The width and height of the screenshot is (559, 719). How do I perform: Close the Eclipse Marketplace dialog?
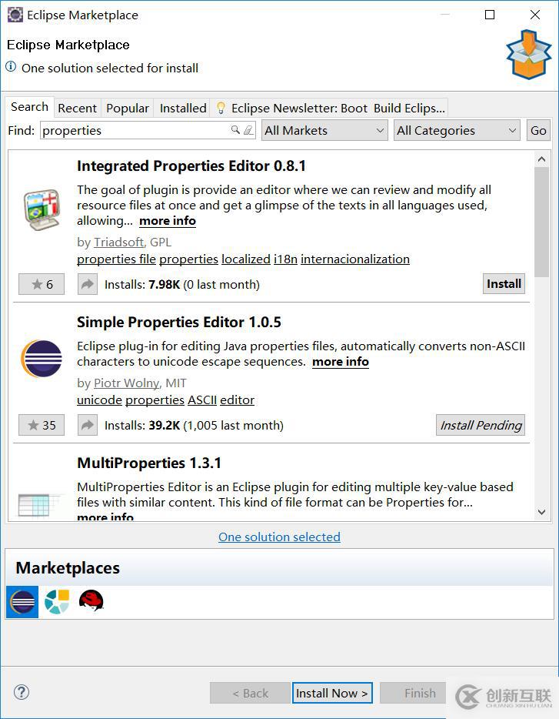pos(534,15)
